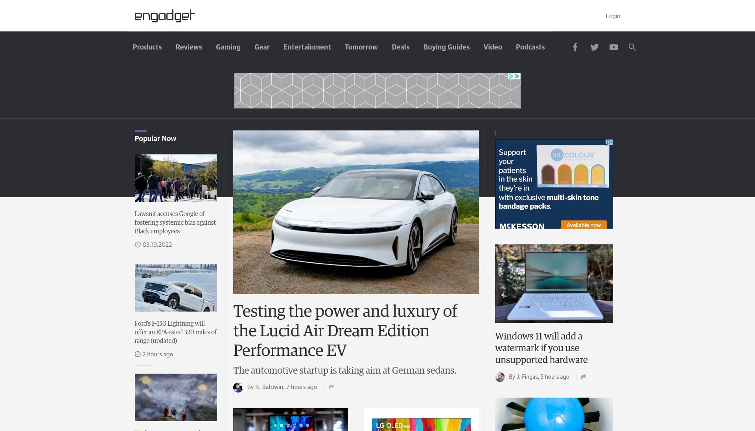755x431 pixels.
Task: Open the Podcasts section
Action: [x=530, y=47]
